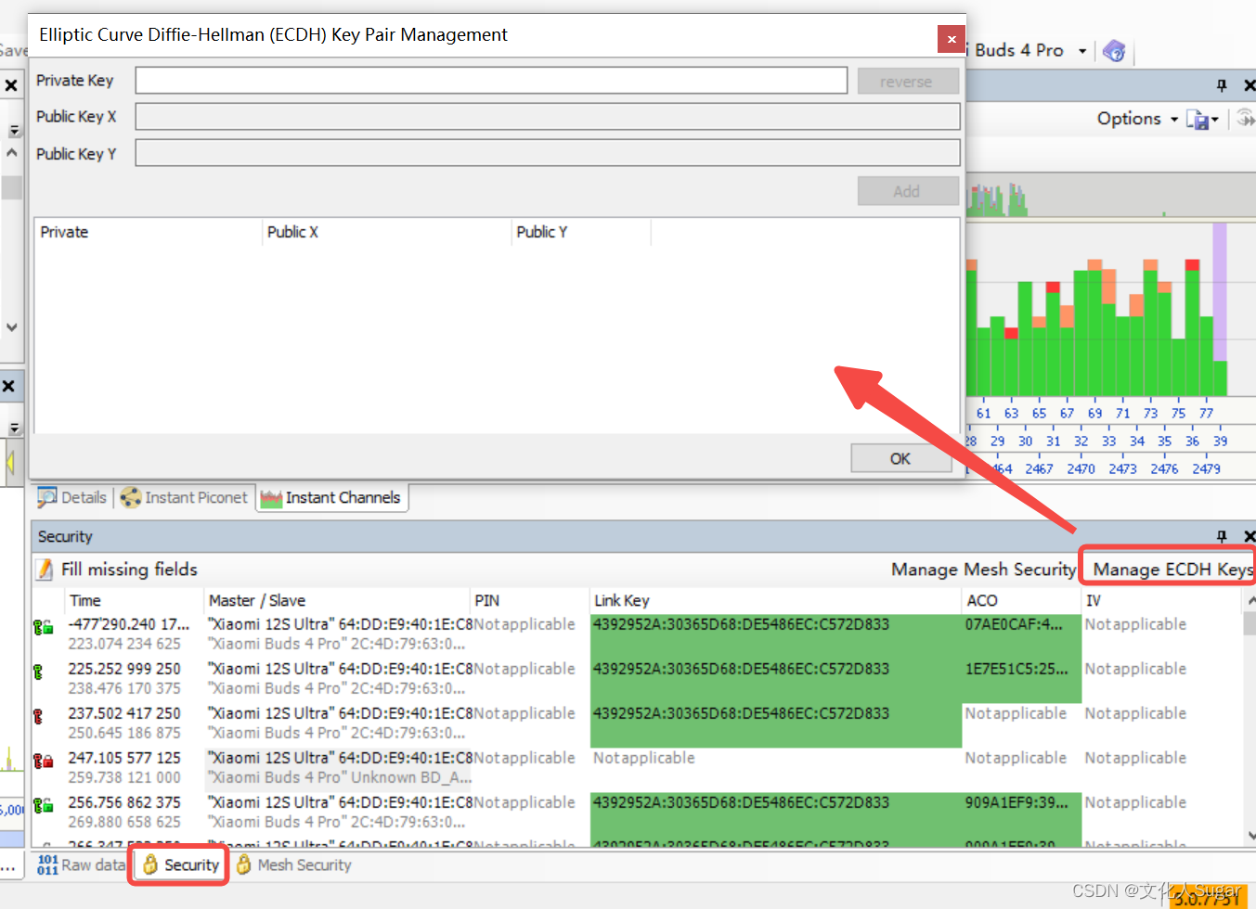Click the Public X column header

387,232
